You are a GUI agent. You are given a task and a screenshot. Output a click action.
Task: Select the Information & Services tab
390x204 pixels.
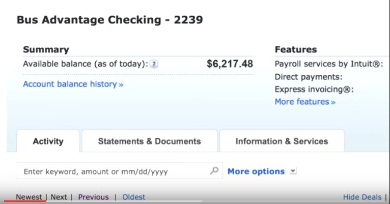tap(282, 141)
